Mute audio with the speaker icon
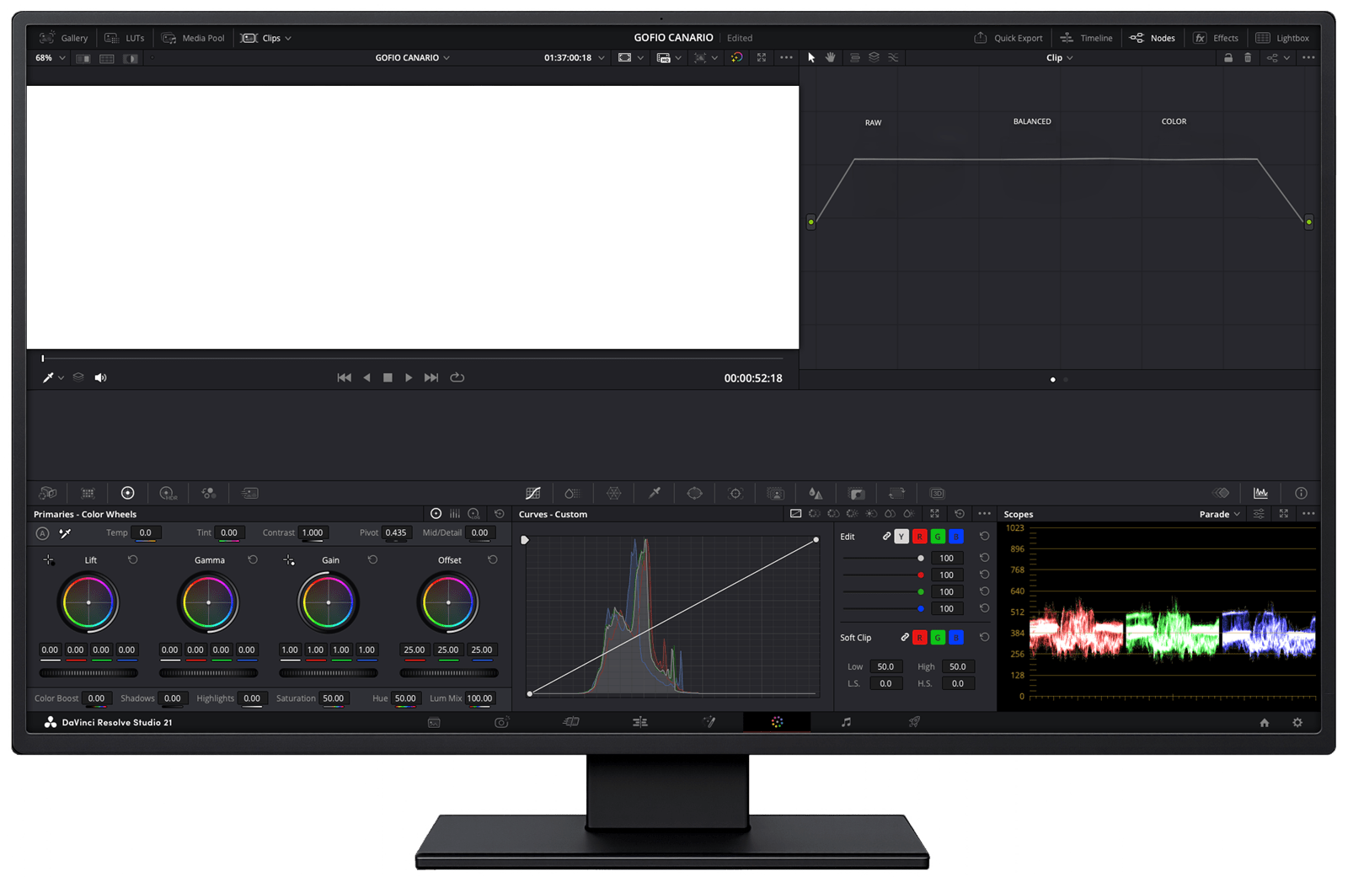1348x877 pixels. point(100,377)
